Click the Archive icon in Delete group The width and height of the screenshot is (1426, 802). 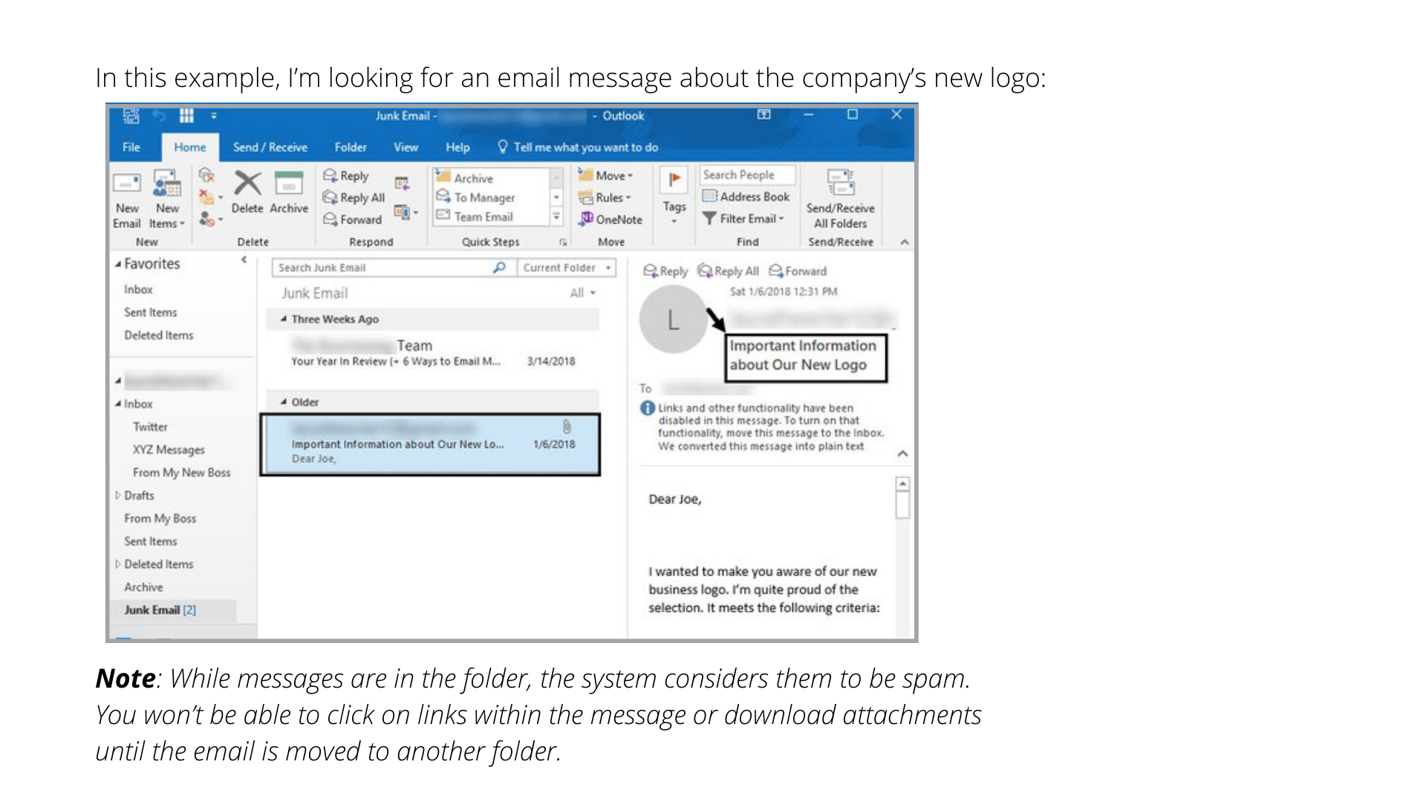coord(288,183)
